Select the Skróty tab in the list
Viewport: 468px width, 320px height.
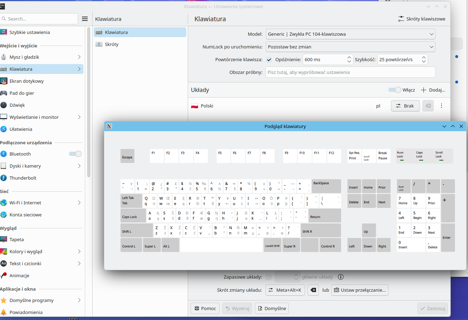click(x=112, y=44)
